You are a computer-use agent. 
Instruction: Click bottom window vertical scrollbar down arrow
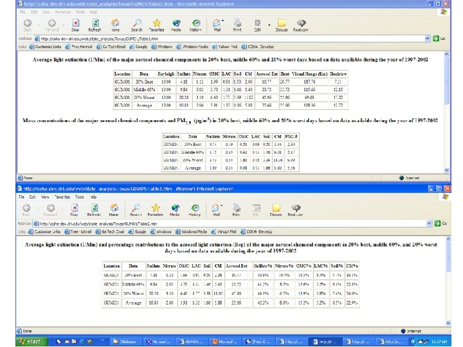pyautogui.click(x=448, y=323)
